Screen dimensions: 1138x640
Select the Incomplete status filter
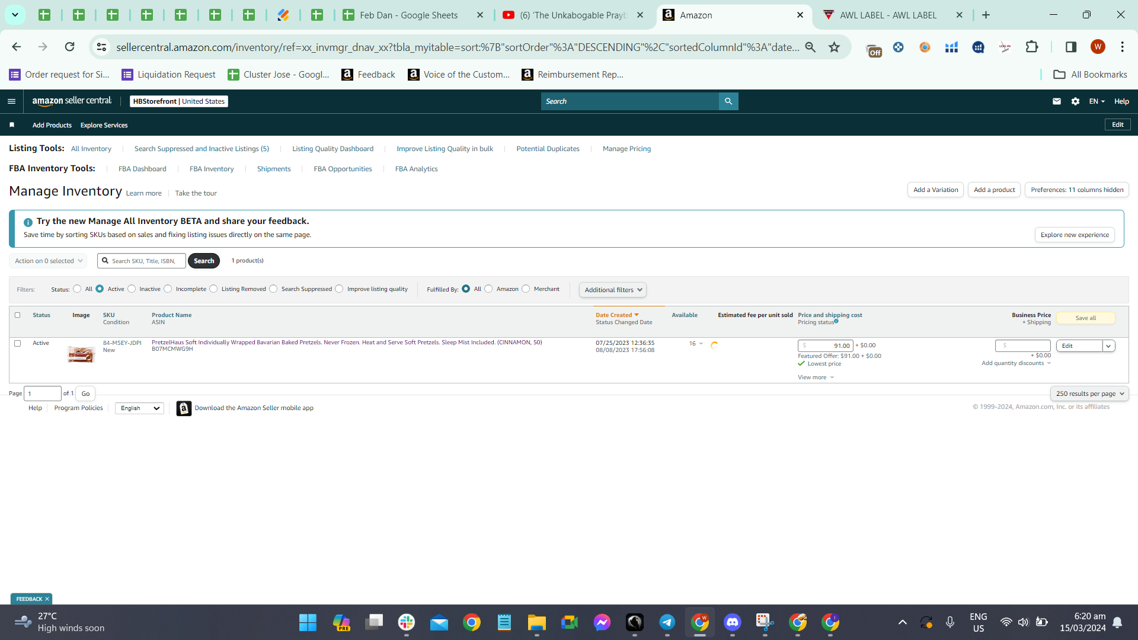(168, 289)
